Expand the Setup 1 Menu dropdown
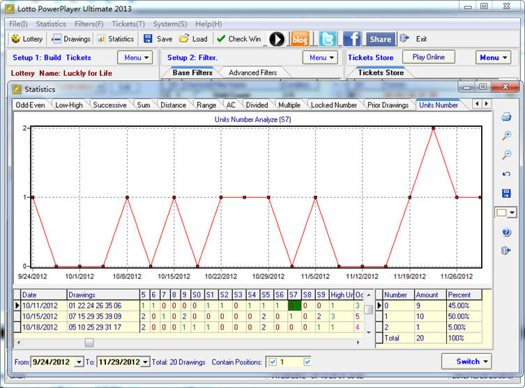The height and width of the screenshot is (388, 525). (x=135, y=58)
